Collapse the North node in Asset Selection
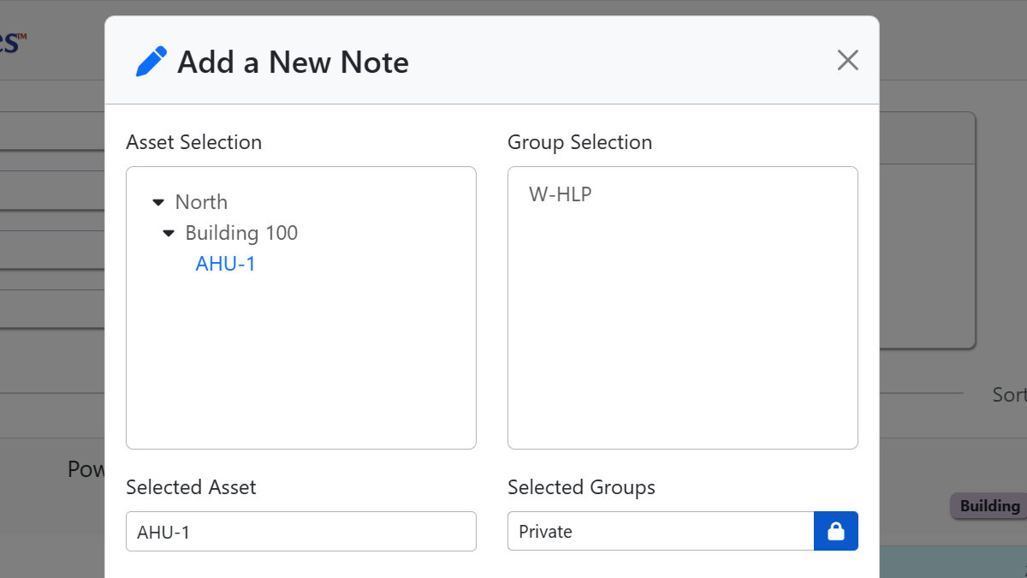1027x578 pixels. (x=158, y=201)
